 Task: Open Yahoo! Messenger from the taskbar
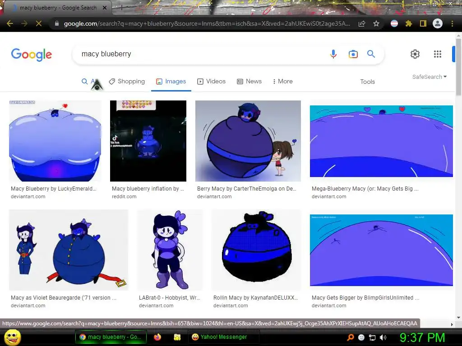(223, 337)
